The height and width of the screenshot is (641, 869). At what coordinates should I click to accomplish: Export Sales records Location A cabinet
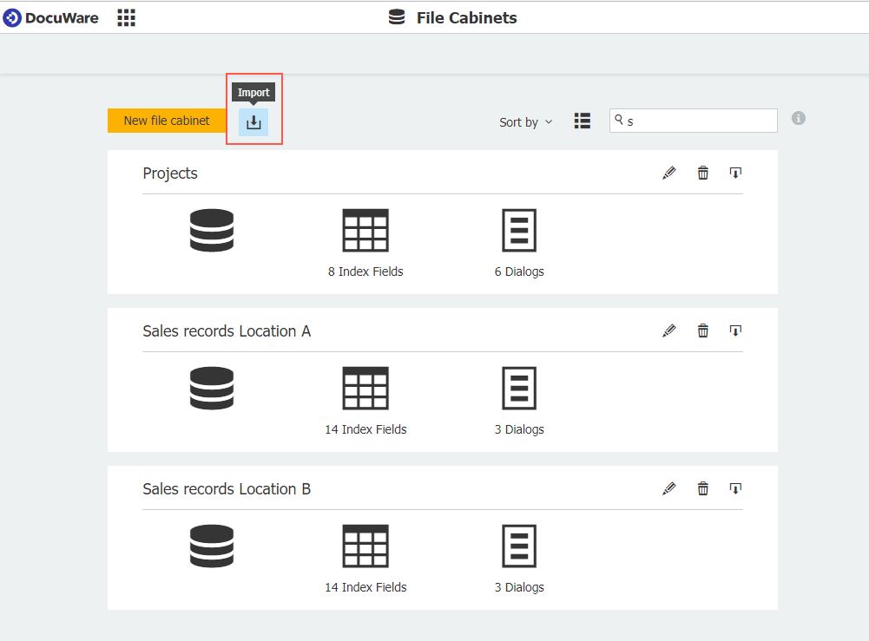[x=735, y=330]
